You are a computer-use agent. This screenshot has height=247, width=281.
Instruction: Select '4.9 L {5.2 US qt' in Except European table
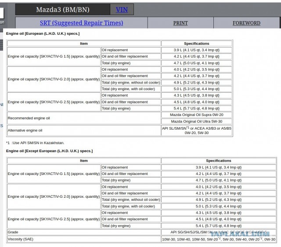219,200
